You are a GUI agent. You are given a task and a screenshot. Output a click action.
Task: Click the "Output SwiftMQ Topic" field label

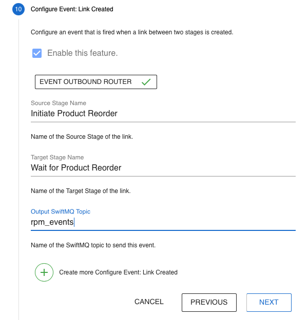(61, 211)
